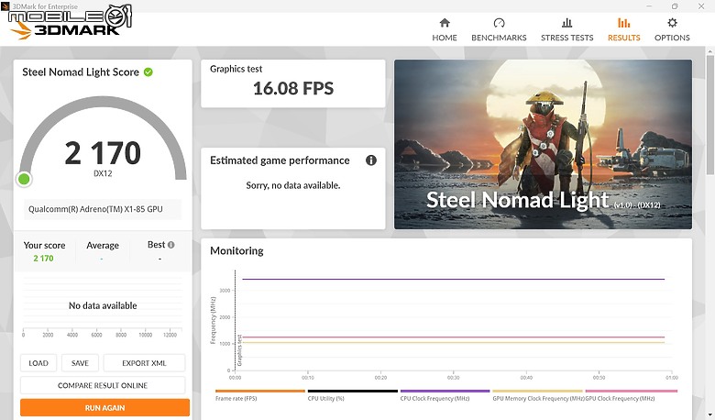Click the 3DMark app icon in title bar
The image size is (715, 420).
(x=5, y=6)
